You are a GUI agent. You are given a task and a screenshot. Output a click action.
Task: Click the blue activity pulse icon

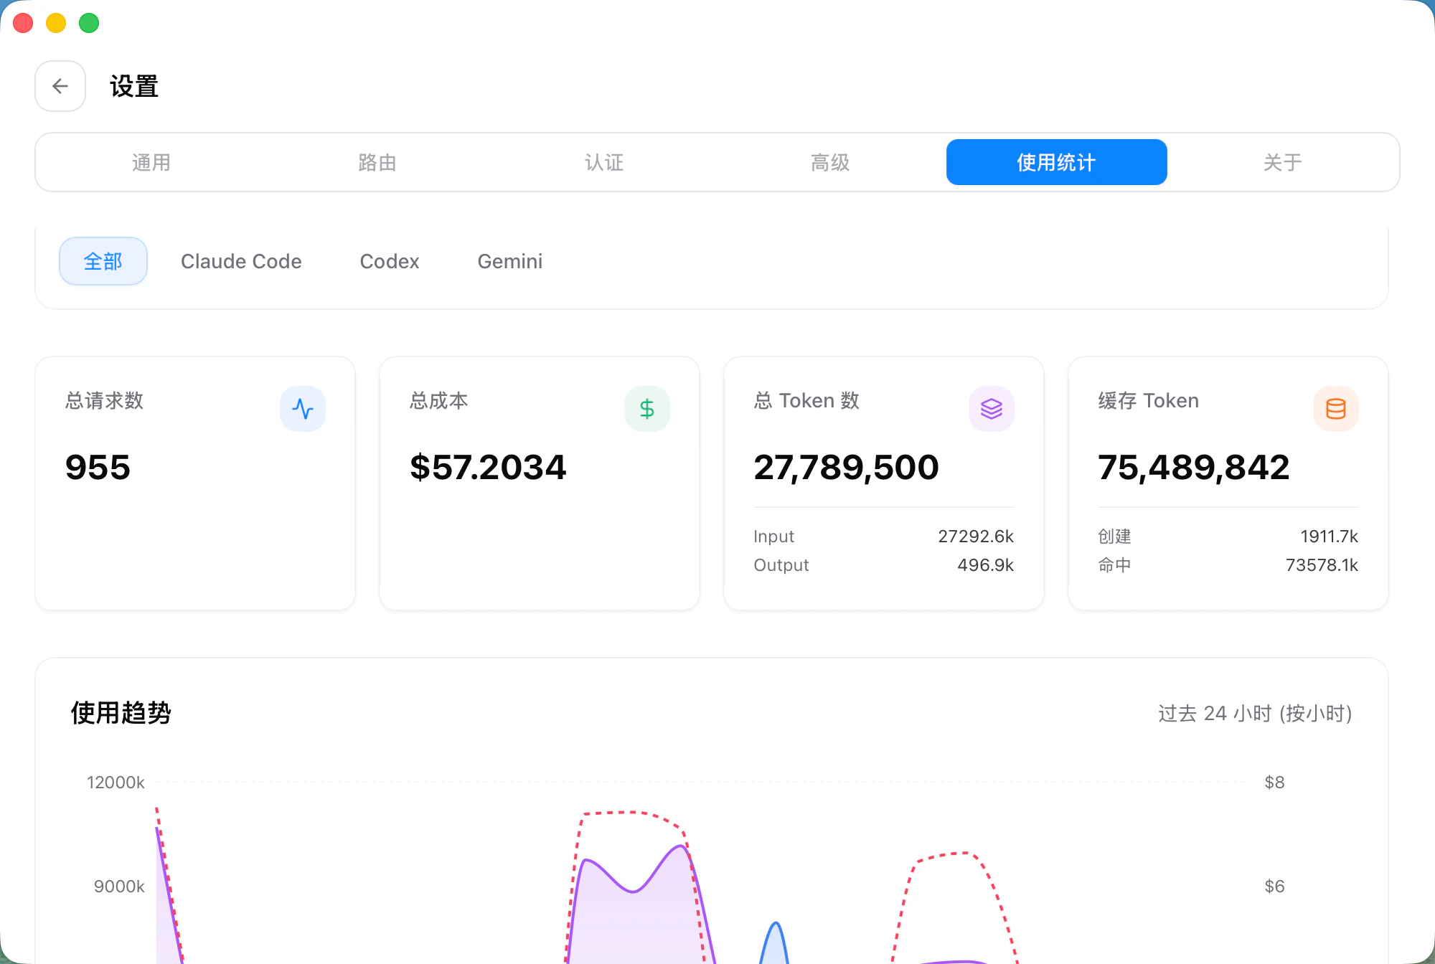303,409
